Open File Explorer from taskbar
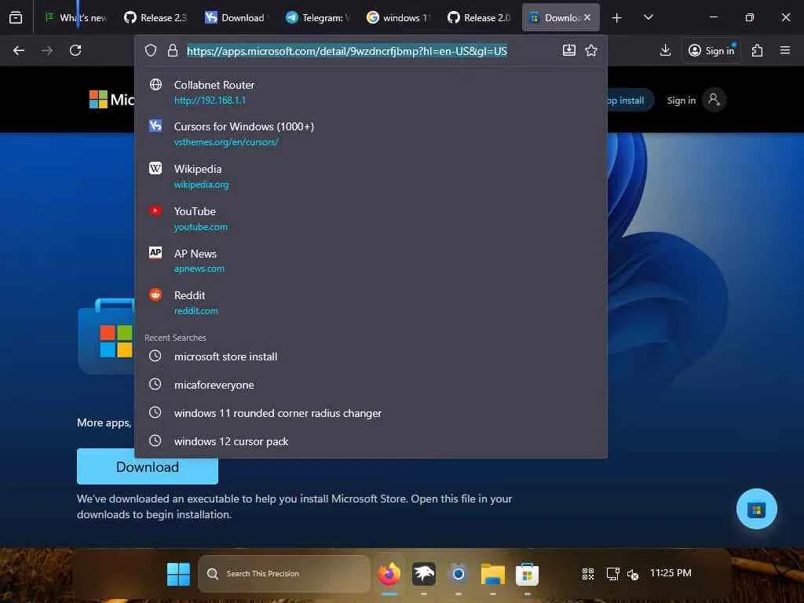804x603 pixels. click(493, 574)
